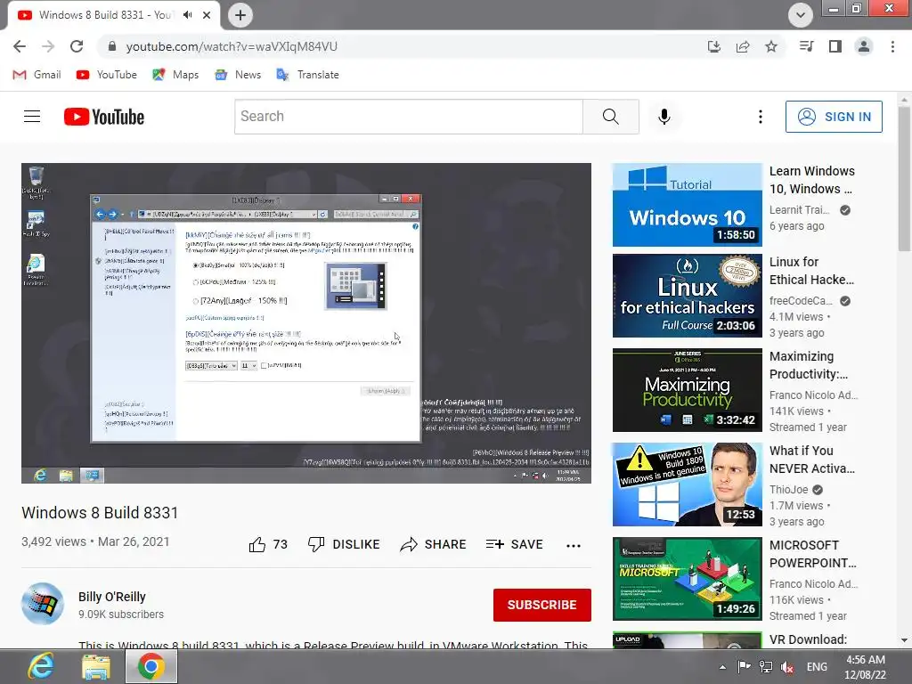Open the network tray icon
Screen dimensions: 912x684
click(765, 667)
